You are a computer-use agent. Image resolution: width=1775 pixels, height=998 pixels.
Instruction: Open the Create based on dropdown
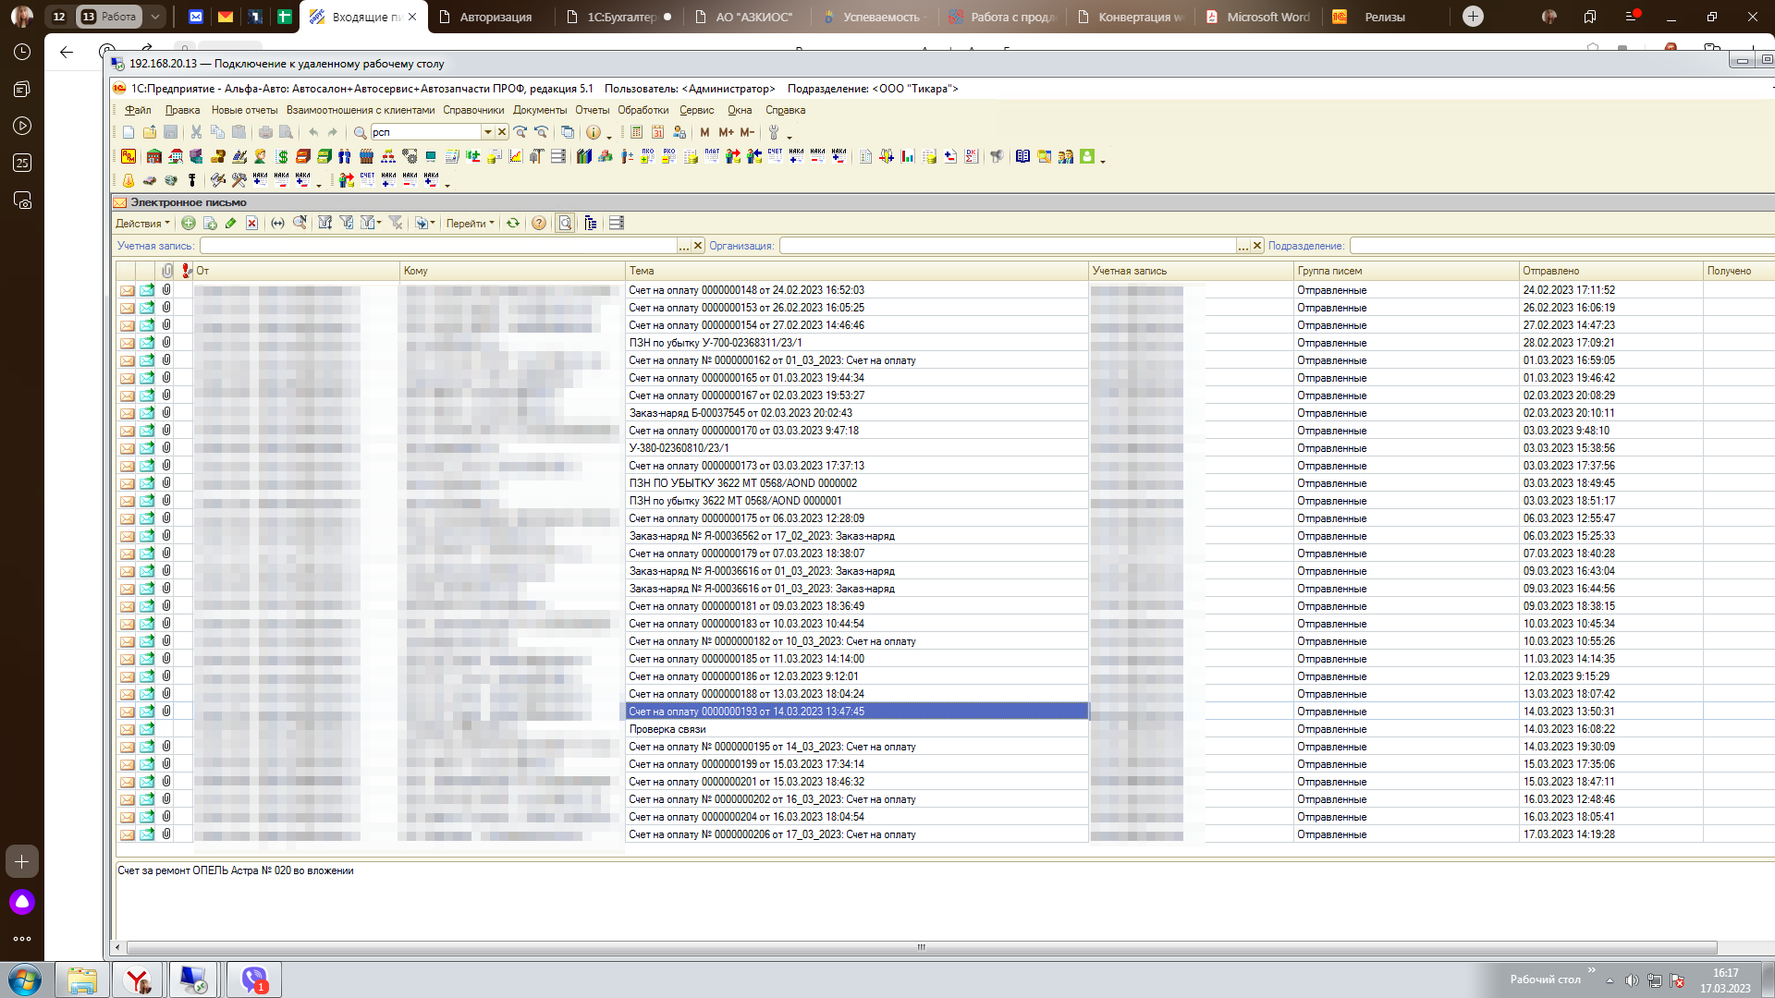click(425, 223)
